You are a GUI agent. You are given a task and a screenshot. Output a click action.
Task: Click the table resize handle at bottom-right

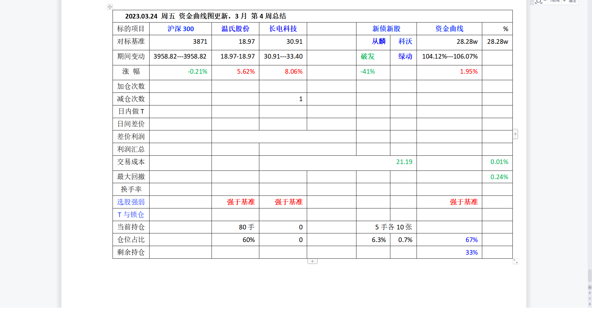[516, 261]
